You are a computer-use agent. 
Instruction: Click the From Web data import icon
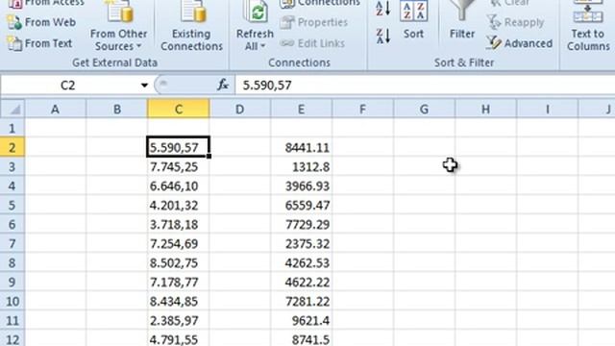point(14,22)
